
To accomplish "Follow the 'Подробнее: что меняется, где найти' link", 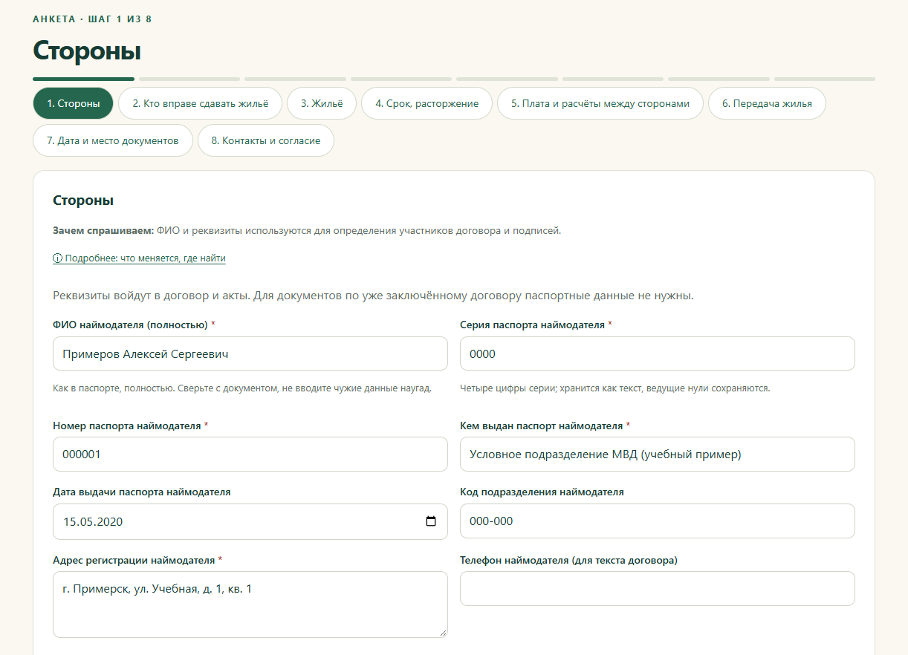I will pyautogui.click(x=139, y=258).
